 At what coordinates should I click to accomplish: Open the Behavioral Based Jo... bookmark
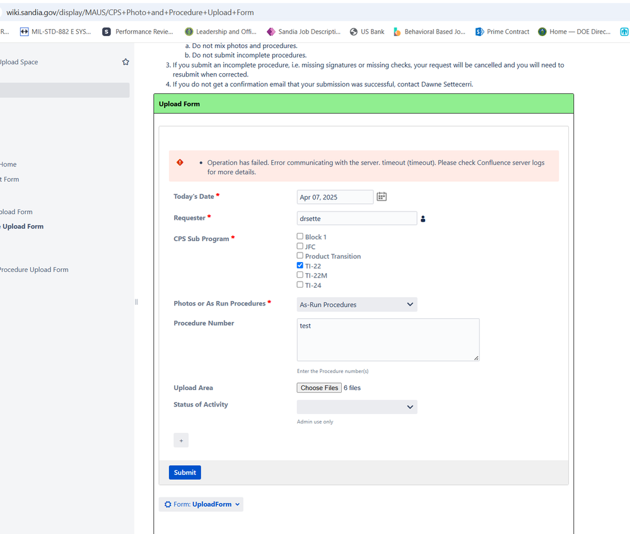click(x=429, y=32)
